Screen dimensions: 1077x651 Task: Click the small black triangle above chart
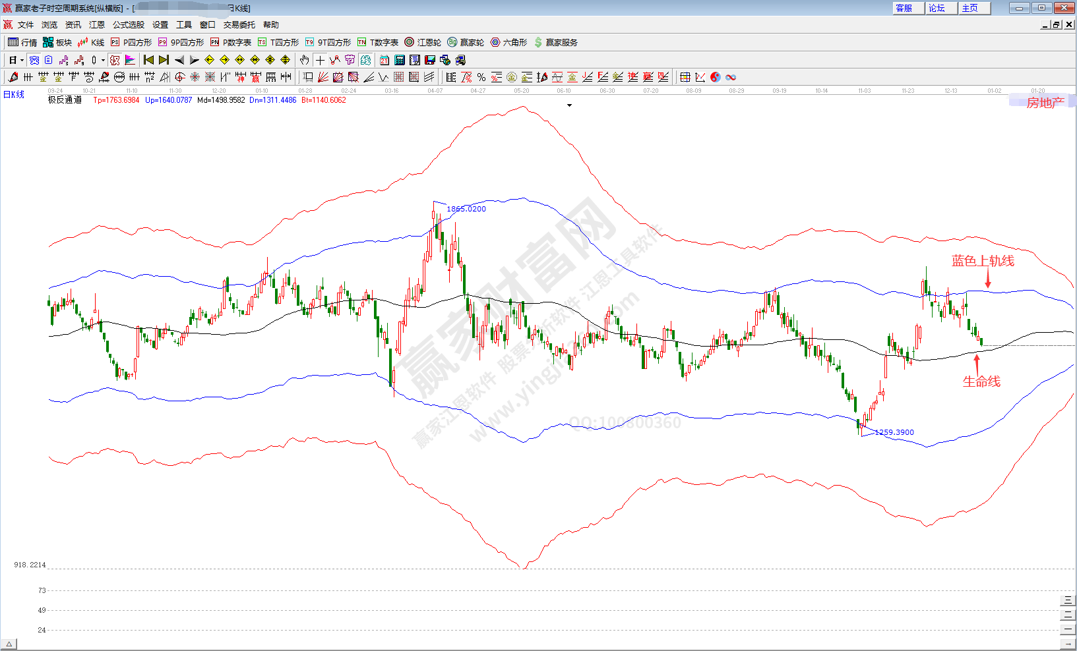tap(569, 105)
